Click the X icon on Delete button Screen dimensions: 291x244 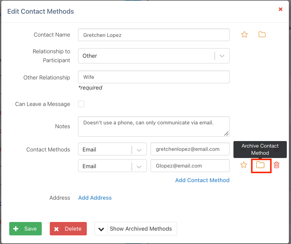click(56, 229)
